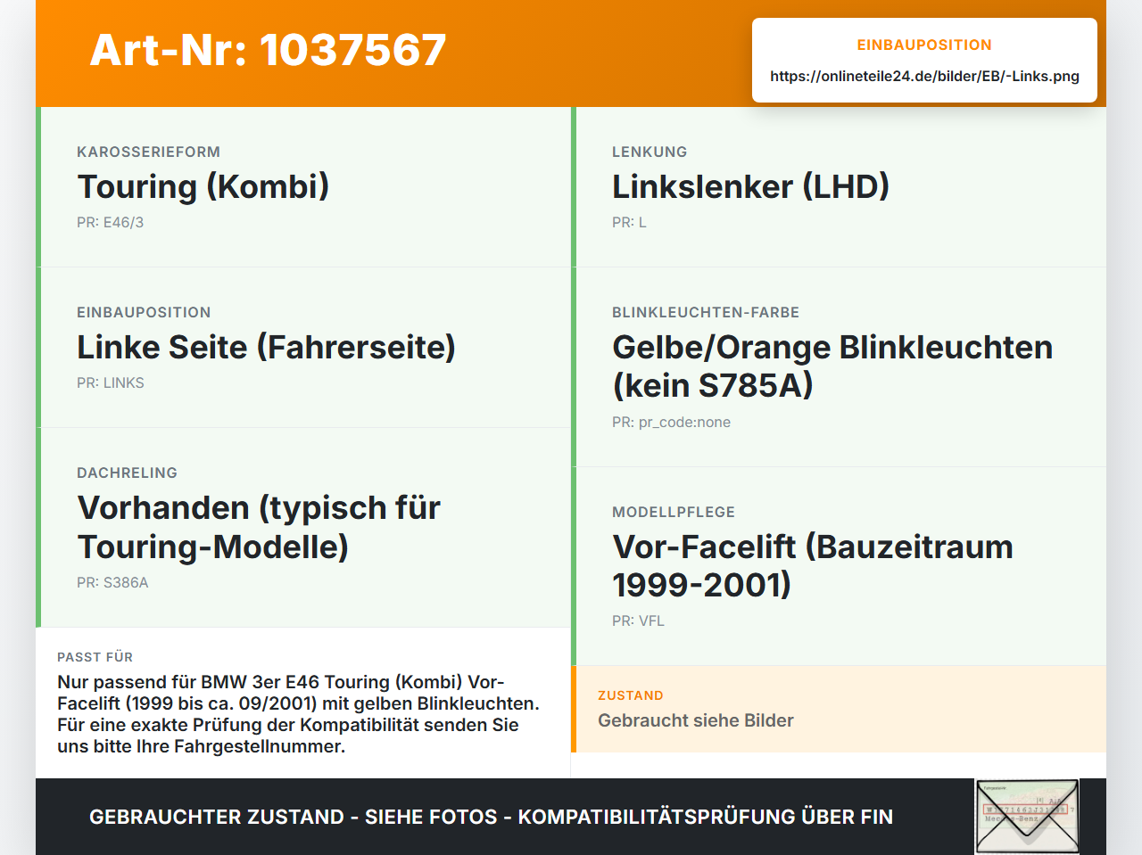Click the Art-Nr: 1037567 heading

click(268, 50)
